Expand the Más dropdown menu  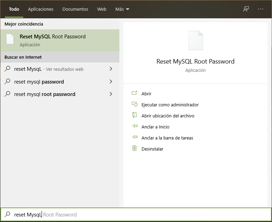122,9
